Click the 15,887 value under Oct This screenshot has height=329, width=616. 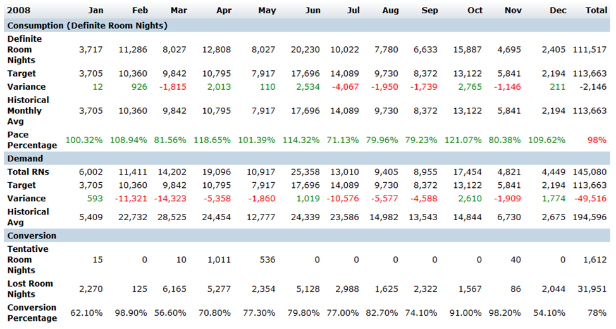tap(467, 50)
